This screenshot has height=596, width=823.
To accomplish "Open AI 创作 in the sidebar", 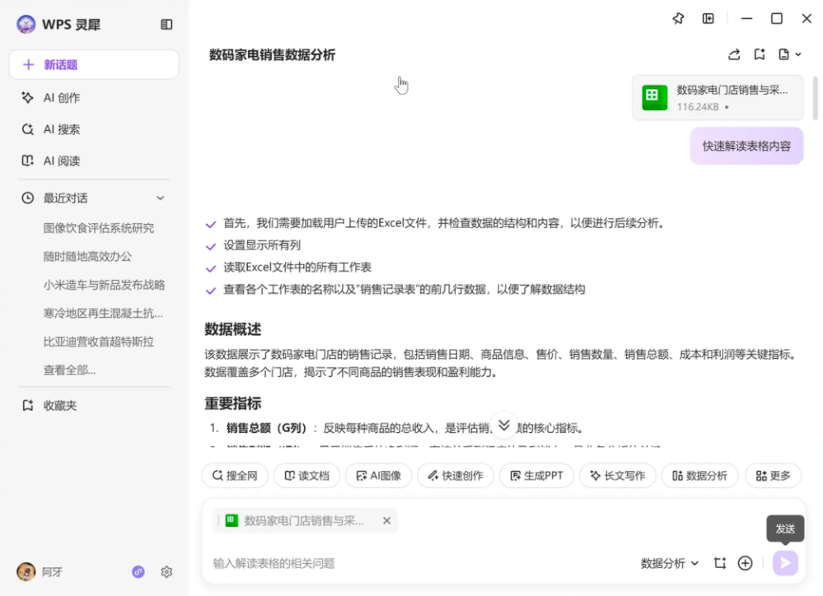I will click(x=62, y=98).
